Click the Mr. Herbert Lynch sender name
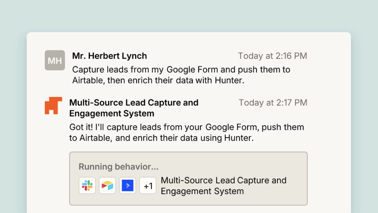 point(109,56)
